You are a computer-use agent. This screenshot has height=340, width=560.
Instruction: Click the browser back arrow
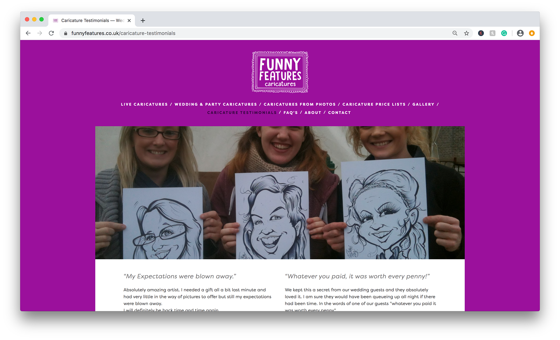tap(28, 33)
